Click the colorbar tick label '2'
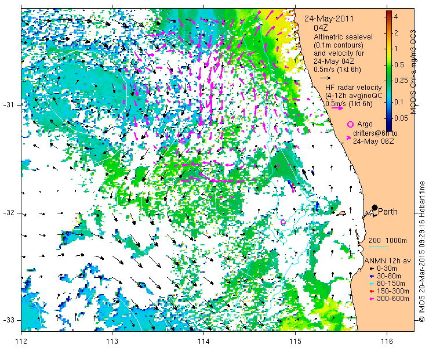 [396, 32]
